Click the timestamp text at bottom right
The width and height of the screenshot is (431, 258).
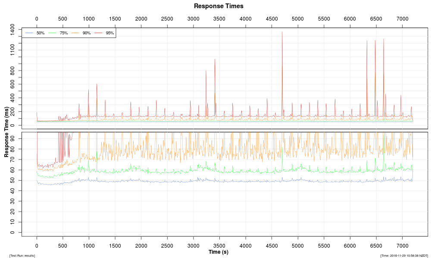pyautogui.click(x=404, y=255)
